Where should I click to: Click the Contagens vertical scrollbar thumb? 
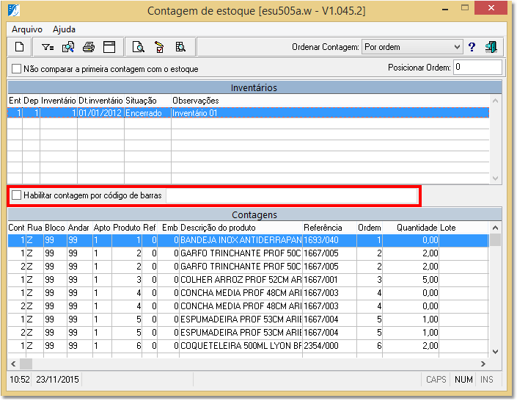click(495, 240)
